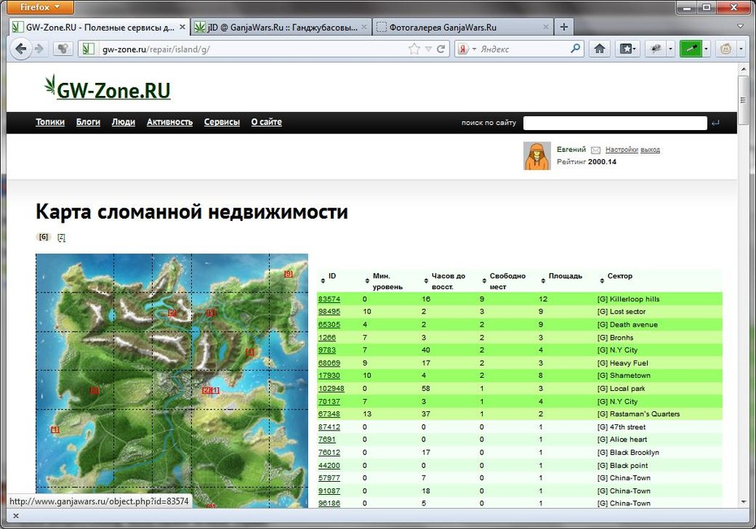Reload the page with the refresh icon
This screenshot has height=529, width=756.
pos(441,49)
